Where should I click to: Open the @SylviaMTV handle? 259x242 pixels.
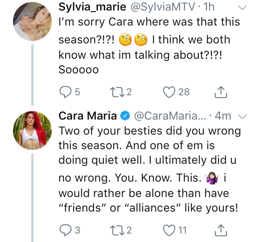tap(163, 7)
